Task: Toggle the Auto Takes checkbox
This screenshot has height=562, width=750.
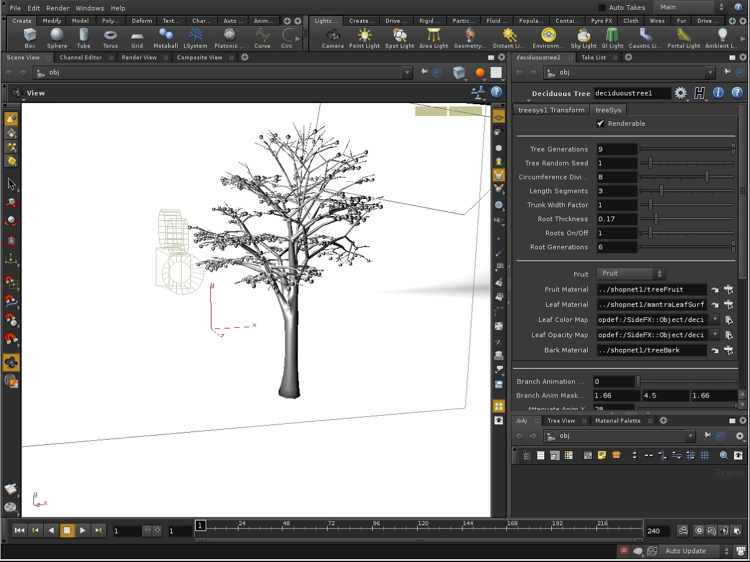Action: click(x=602, y=8)
